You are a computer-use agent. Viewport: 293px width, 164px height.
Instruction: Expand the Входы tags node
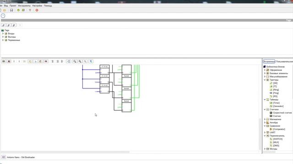pyautogui.click(x=3, y=34)
